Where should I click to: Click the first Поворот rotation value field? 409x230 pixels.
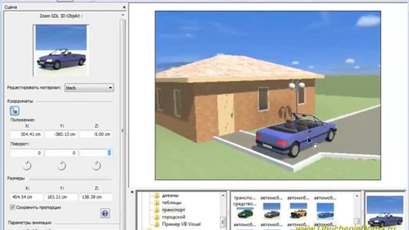pyautogui.click(x=26, y=153)
